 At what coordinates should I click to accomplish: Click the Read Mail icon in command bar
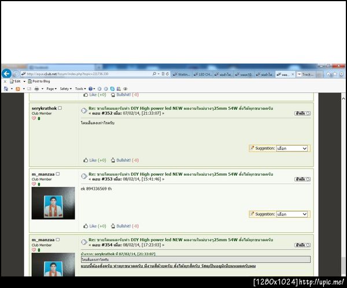click(x=29, y=88)
